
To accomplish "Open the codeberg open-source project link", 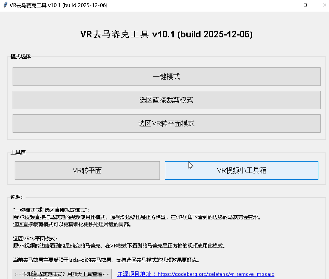I will tap(196, 274).
